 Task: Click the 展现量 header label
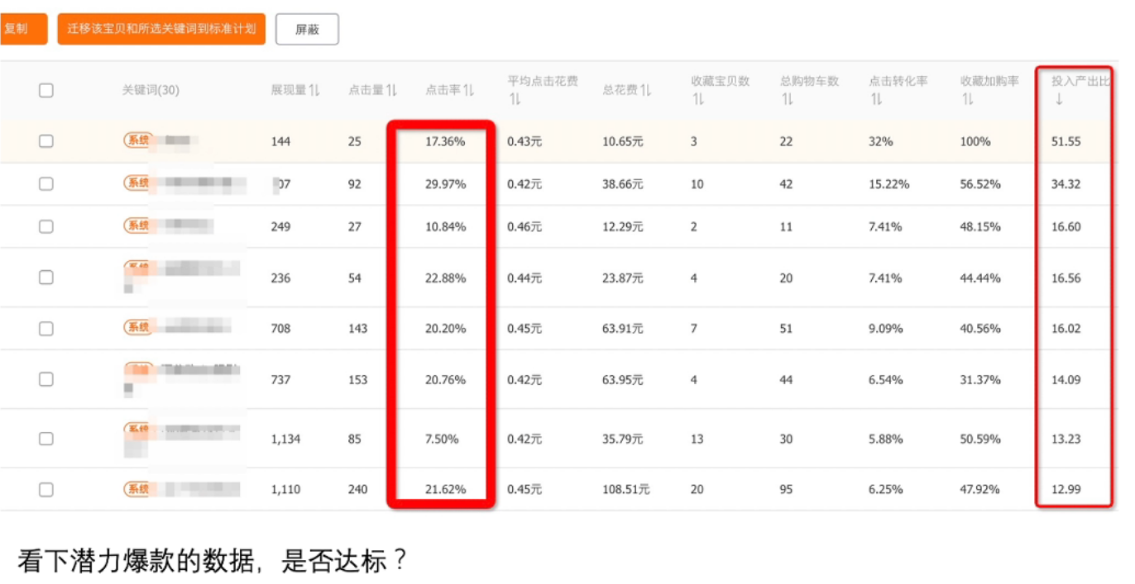(288, 90)
